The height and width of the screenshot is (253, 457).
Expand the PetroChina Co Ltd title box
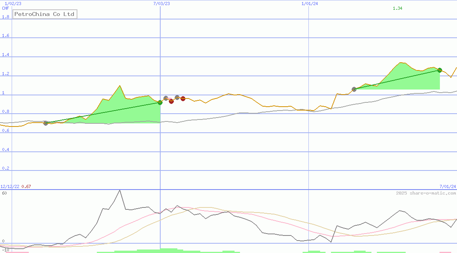44,14
